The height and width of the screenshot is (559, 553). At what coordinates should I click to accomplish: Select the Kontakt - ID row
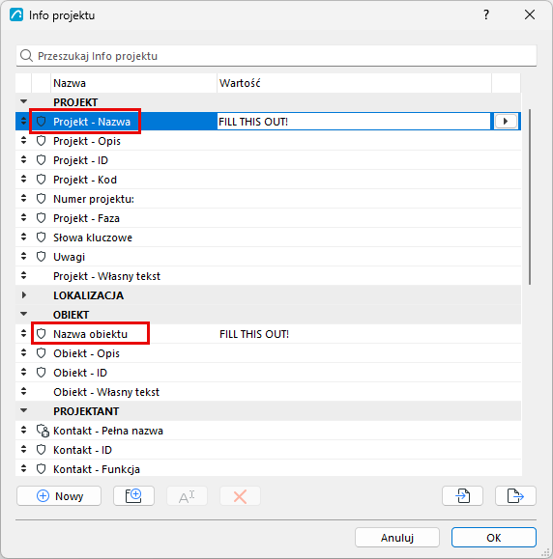[x=268, y=450]
